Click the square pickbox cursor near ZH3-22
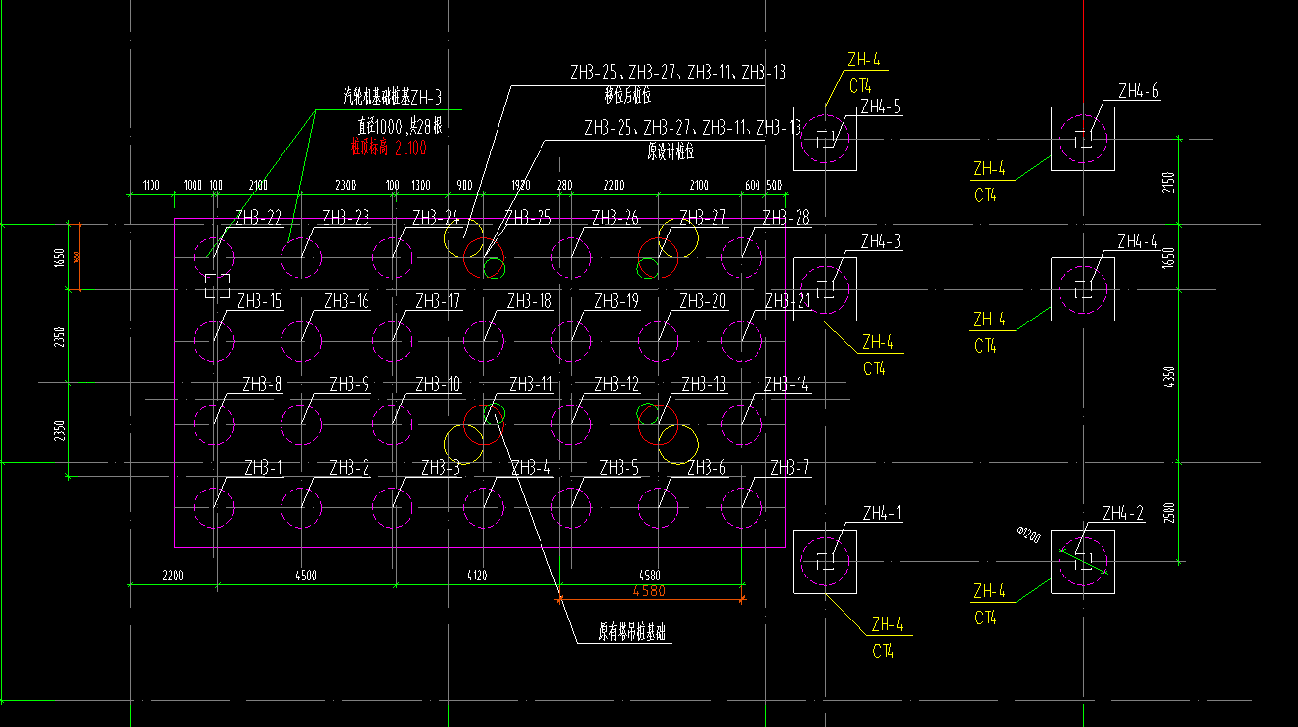Image resolution: width=1298 pixels, height=727 pixels. (217, 285)
